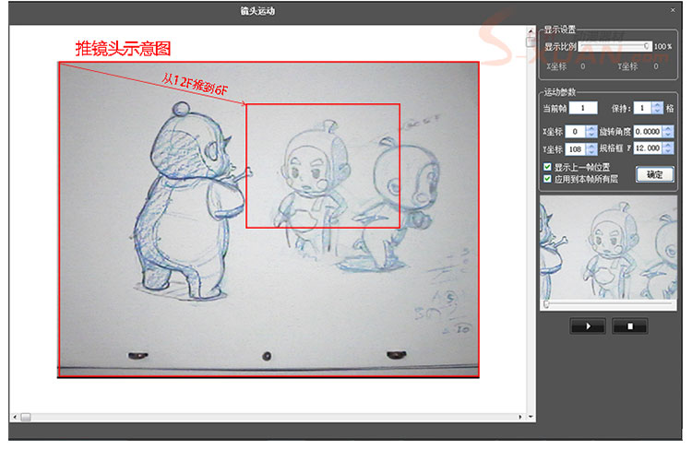Click the stop button under the preview

point(630,326)
